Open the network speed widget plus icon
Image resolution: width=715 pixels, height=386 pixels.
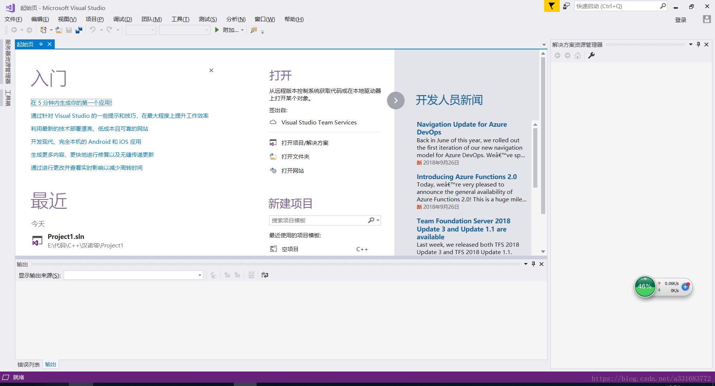(685, 287)
